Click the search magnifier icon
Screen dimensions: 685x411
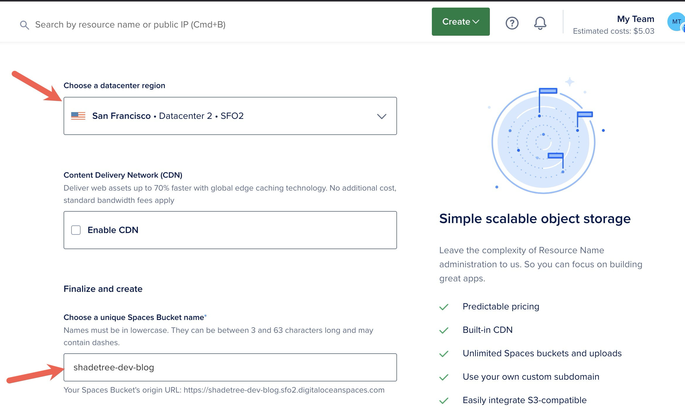pyautogui.click(x=24, y=25)
